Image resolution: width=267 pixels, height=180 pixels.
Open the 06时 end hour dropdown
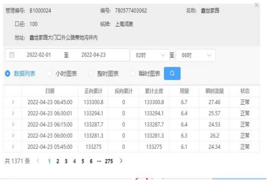195,55
